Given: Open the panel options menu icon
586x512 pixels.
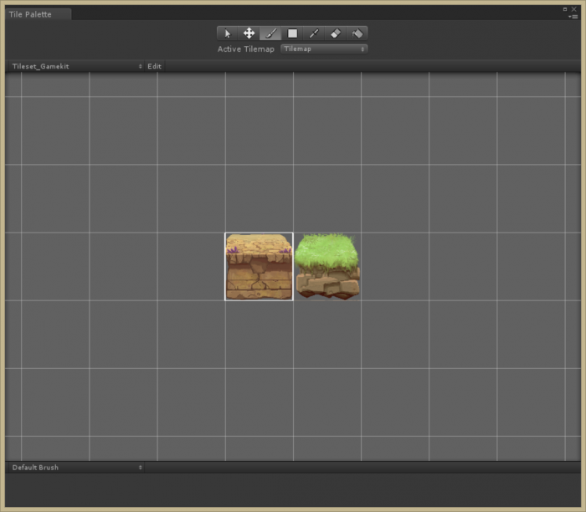Looking at the screenshot, I should pyautogui.click(x=573, y=16).
